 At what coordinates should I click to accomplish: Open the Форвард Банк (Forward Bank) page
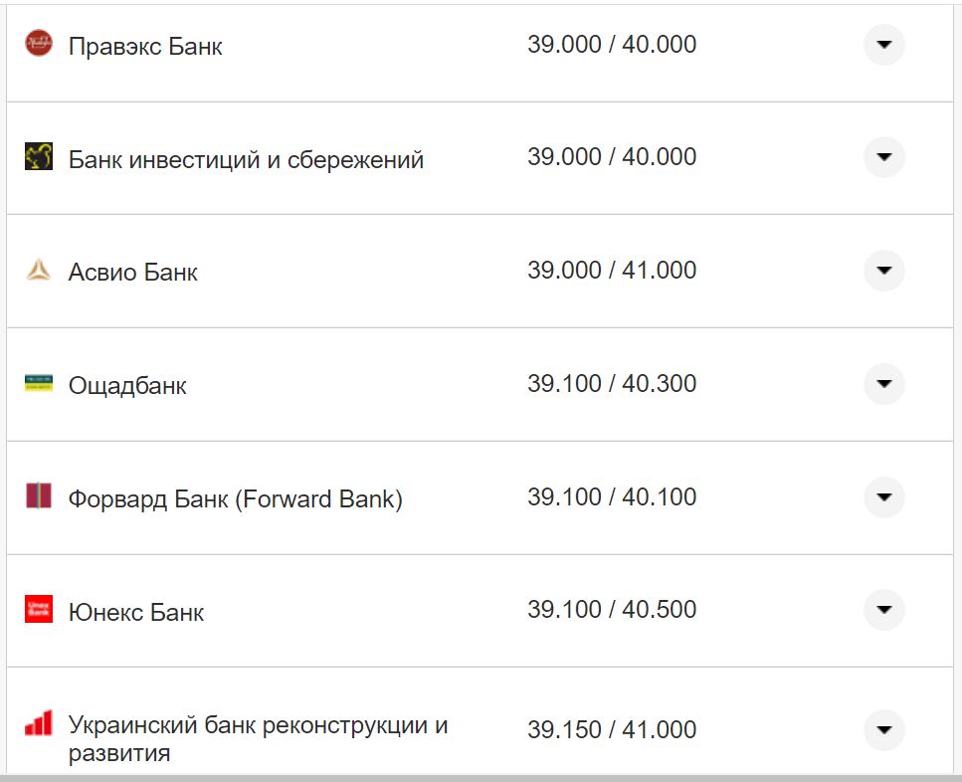click(234, 498)
